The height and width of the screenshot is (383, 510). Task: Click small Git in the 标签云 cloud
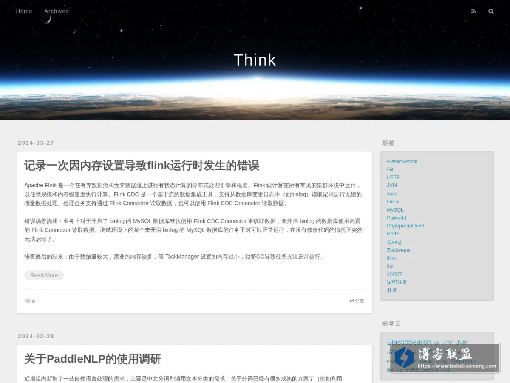tap(436, 343)
